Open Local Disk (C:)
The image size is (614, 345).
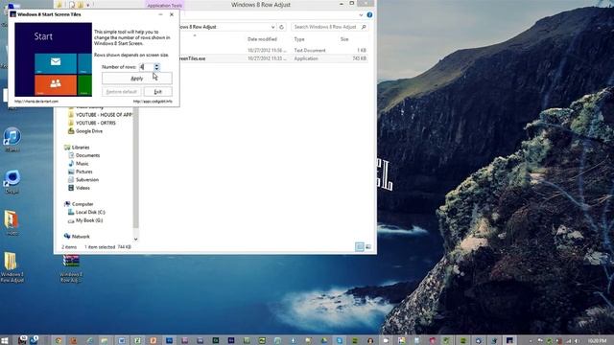90,212
